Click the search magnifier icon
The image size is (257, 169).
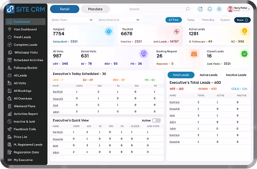coord(187,9)
